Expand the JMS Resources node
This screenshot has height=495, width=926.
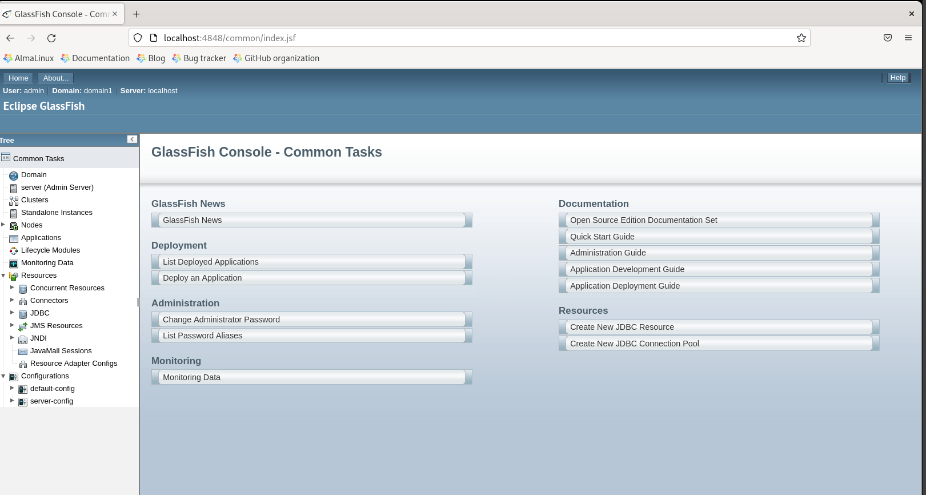12,325
